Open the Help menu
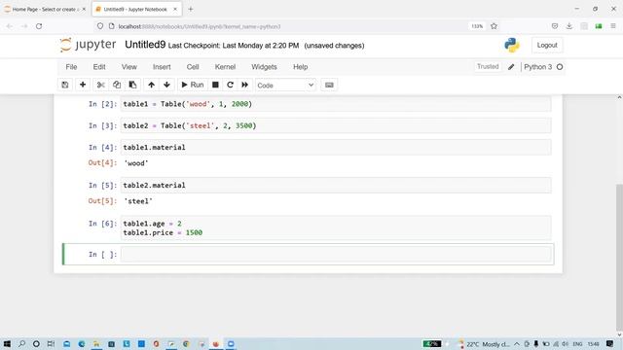The image size is (623, 350). (301, 67)
